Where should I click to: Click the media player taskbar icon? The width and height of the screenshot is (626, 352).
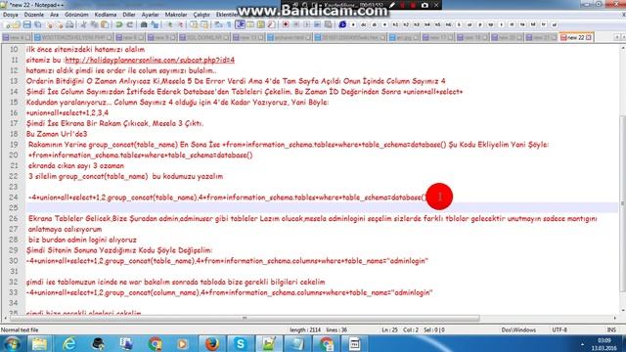[183, 343]
